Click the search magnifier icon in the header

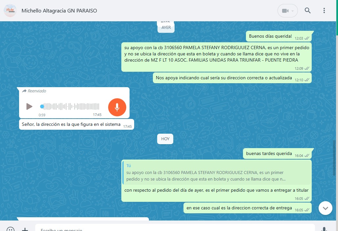point(307,10)
